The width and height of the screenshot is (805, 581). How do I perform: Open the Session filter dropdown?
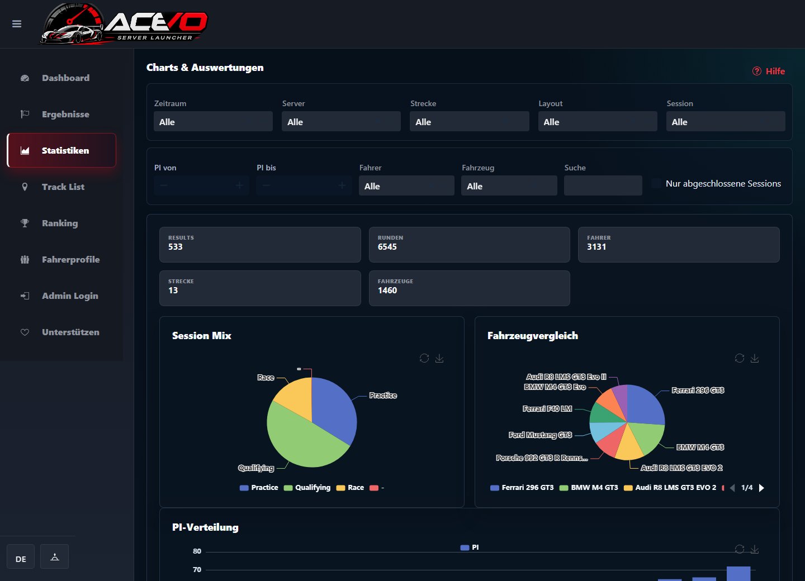click(726, 121)
